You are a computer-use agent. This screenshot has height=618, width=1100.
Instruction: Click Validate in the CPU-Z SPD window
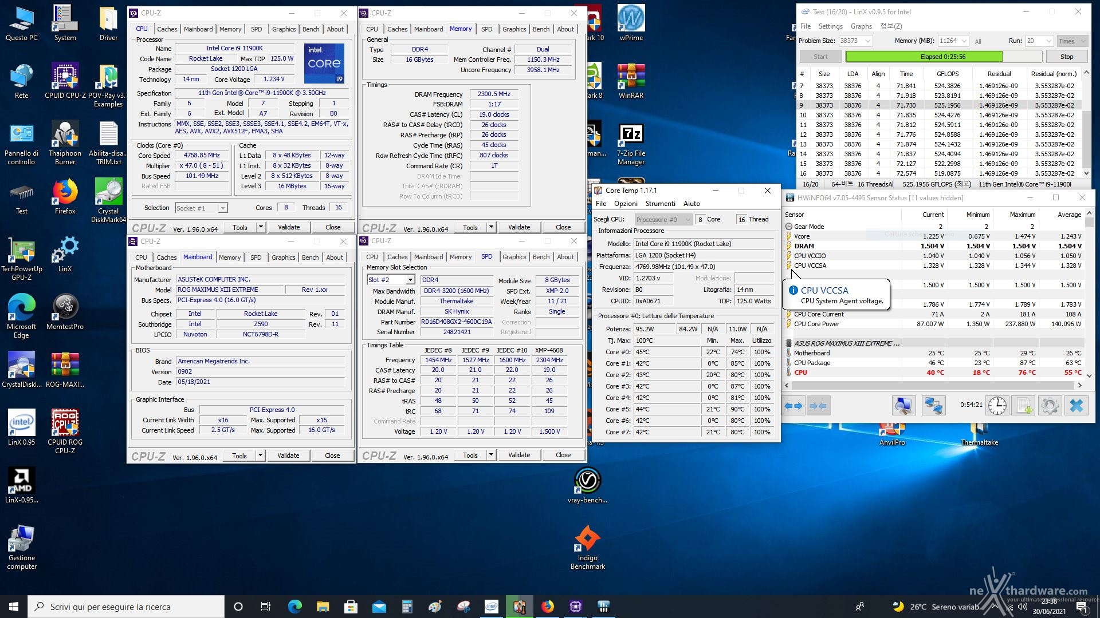point(519,455)
